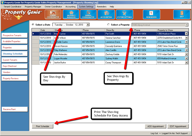
Task: Expand property dropdown in Michelle Castro row
Action: (x=186, y=42)
